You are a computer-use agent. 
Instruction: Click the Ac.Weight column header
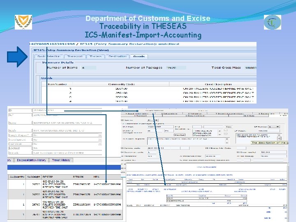[x=33, y=177]
